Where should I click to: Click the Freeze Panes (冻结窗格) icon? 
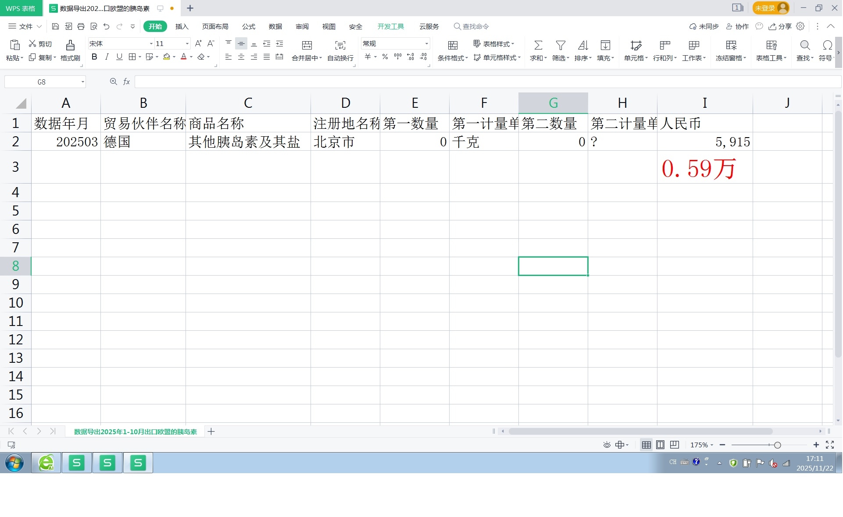coord(731,45)
